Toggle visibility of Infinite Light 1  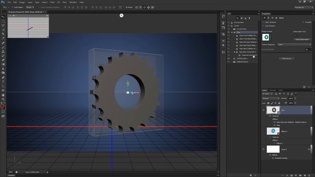228,59
